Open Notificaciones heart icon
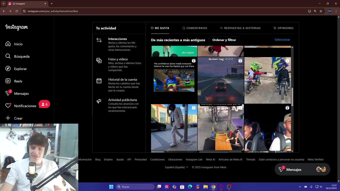 point(8,106)
